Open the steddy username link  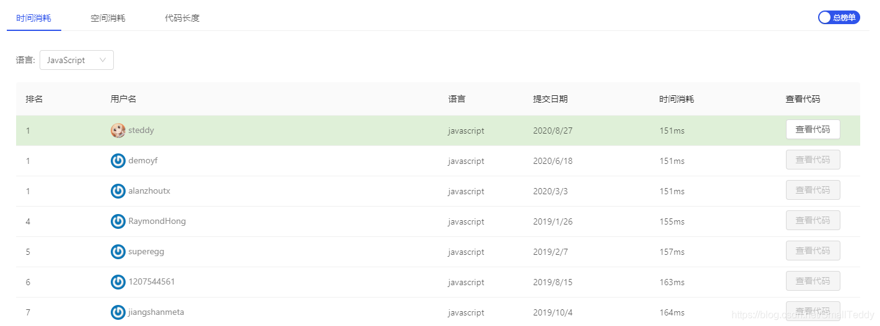(x=141, y=131)
